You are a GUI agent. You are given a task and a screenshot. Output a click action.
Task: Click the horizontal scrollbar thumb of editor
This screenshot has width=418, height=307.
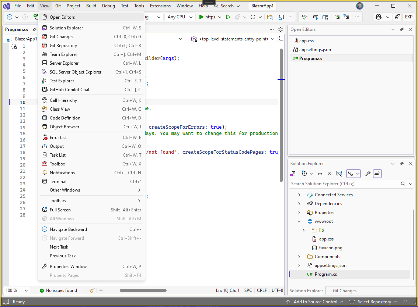[x=143, y=290]
